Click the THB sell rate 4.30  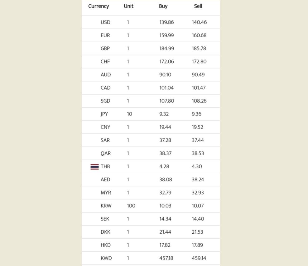pyautogui.click(x=197, y=166)
